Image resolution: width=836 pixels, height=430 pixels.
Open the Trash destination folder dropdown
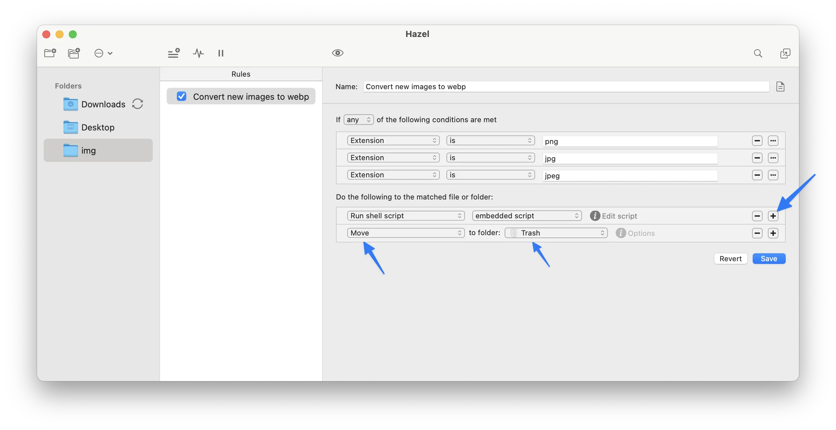(556, 233)
